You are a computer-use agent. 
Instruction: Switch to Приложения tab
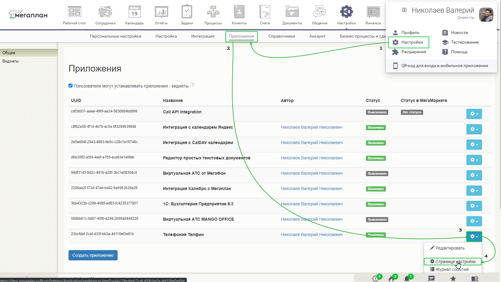pyautogui.click(x=241, y=36)
